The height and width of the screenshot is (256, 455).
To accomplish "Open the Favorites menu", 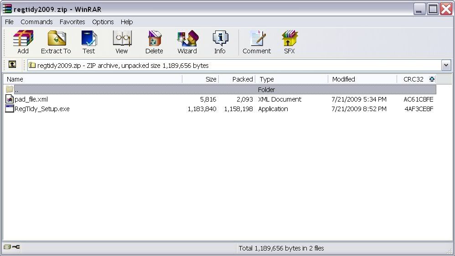I will coord(72,22).
